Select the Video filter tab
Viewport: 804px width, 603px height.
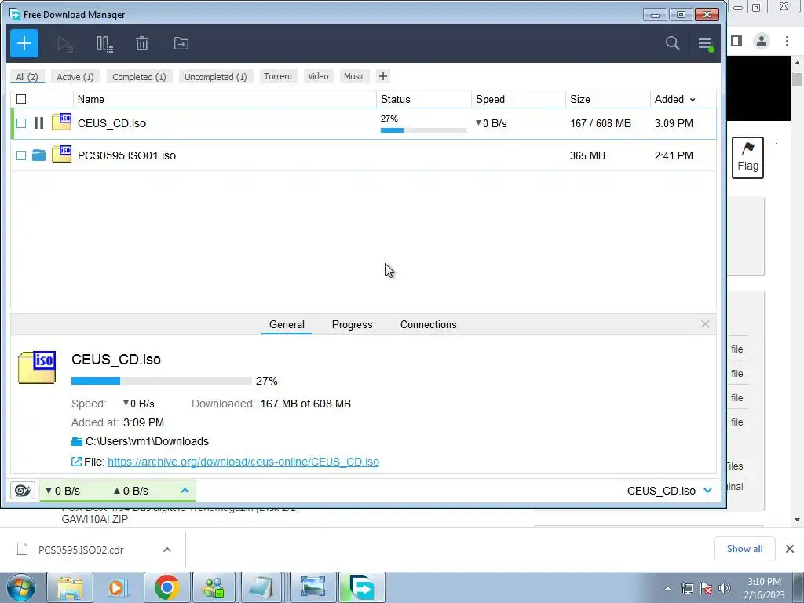coord(319,76)
